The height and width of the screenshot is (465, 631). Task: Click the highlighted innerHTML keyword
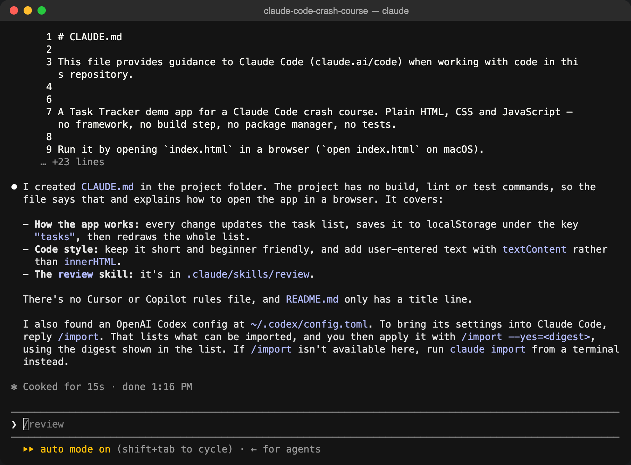click(x=90, y=262)
